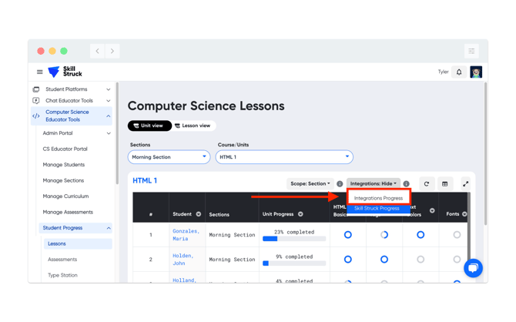Go to Manage Students in sidebar

point(64,165)
